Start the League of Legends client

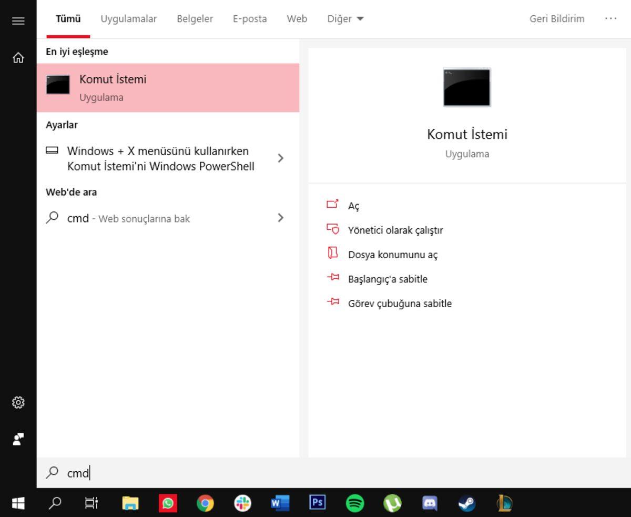(504, 503)
